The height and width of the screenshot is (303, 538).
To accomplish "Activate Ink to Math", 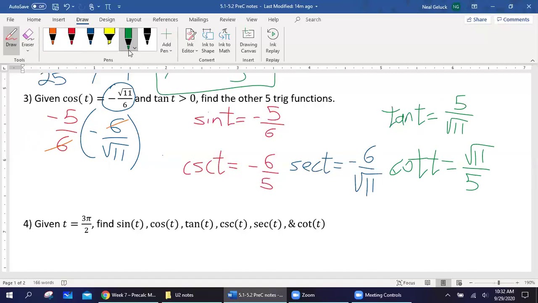I will click(x=224, y=41).
